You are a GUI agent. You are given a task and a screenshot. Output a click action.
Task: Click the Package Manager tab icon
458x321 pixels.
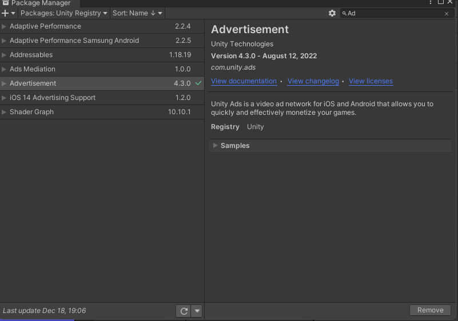click(x=6, y=3)
